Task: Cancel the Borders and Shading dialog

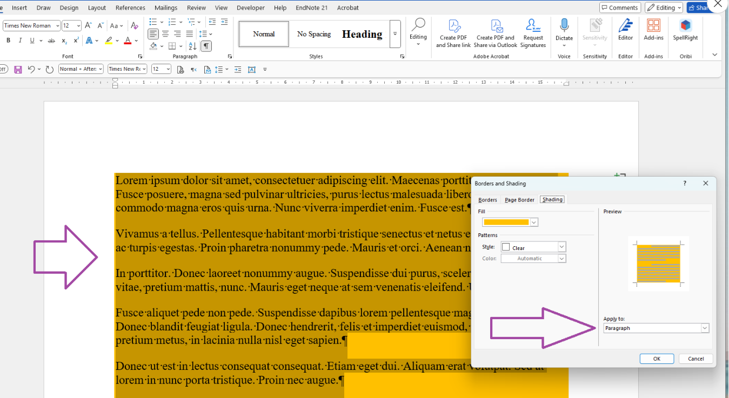Action: click(x=695, y=359)
